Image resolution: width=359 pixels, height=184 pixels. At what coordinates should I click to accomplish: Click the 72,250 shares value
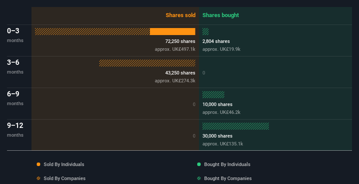pos(180,41)
